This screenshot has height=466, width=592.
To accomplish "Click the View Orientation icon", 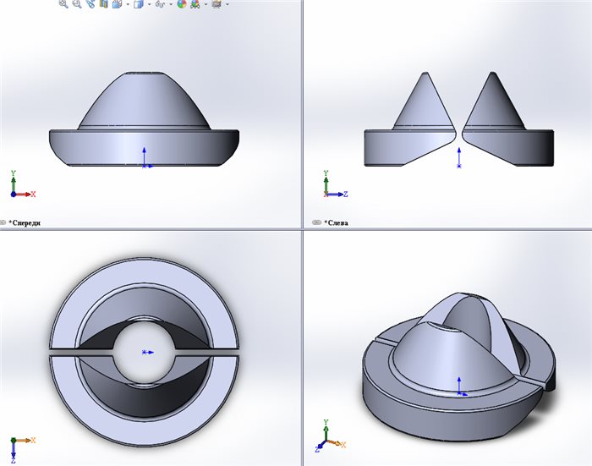I will [x=117, y=3].
